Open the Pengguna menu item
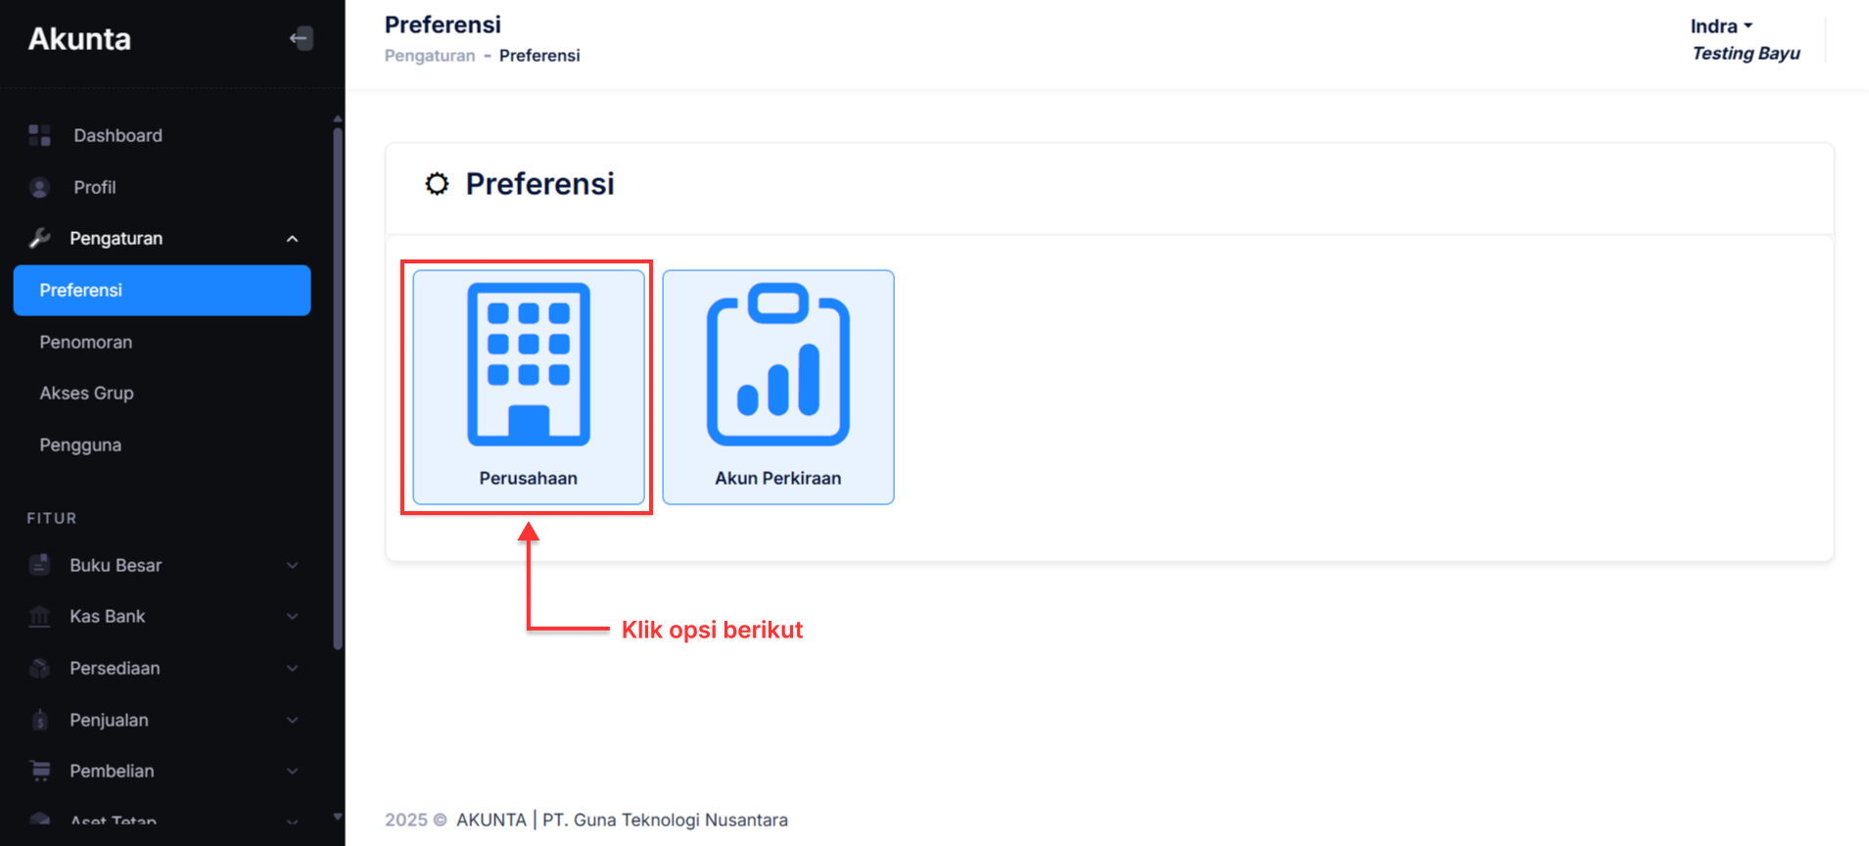Screen dimensions: 1869x846 coord(80,445)
